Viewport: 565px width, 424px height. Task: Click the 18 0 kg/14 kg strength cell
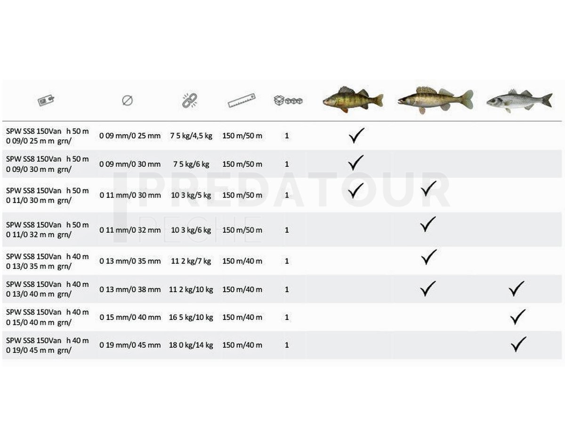(x=191, y=345)
